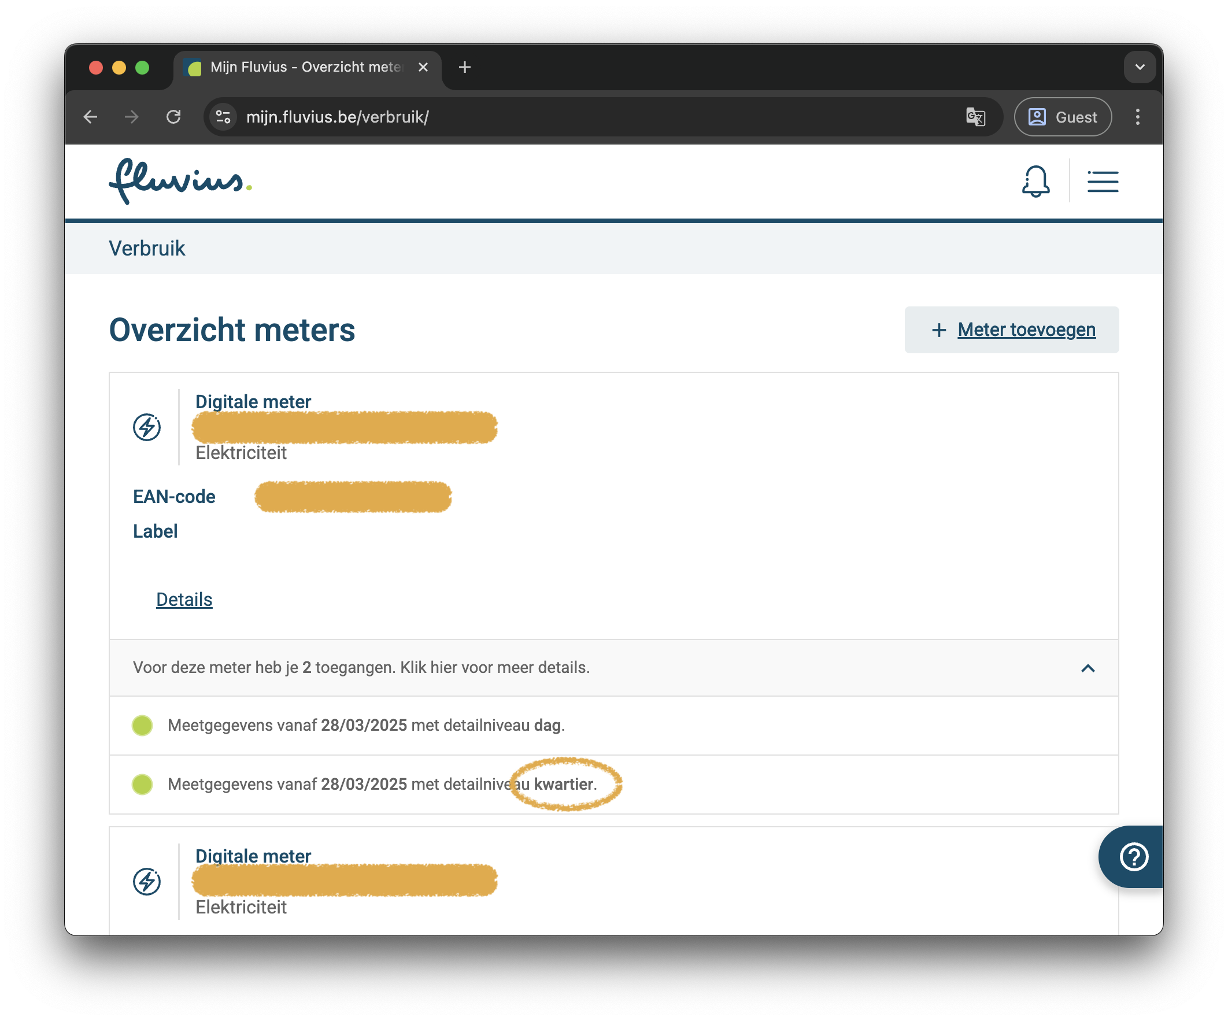The height and width of the screenshot is (1021, 1228).
Task: Close the Mijn Fluvius tab
Action: point(423,67)
